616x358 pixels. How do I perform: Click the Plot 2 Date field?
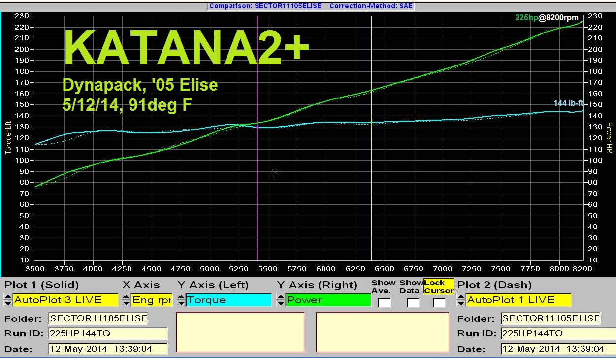pyautogui.click(x=558, y=349)
